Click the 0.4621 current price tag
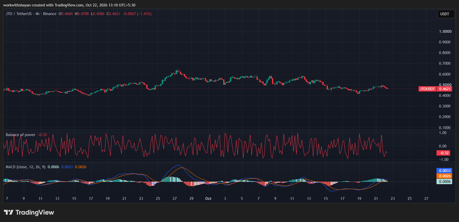Screen dimensions: 459x222 click(x=445, y=88)
